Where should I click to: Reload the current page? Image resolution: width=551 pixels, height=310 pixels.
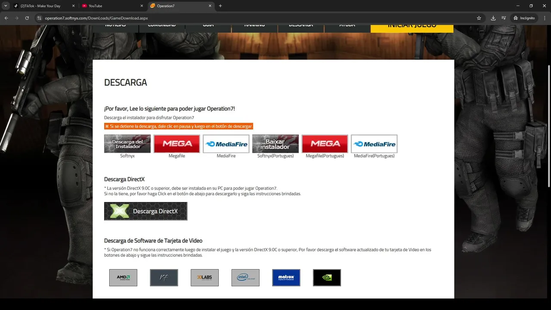[27, 18]
